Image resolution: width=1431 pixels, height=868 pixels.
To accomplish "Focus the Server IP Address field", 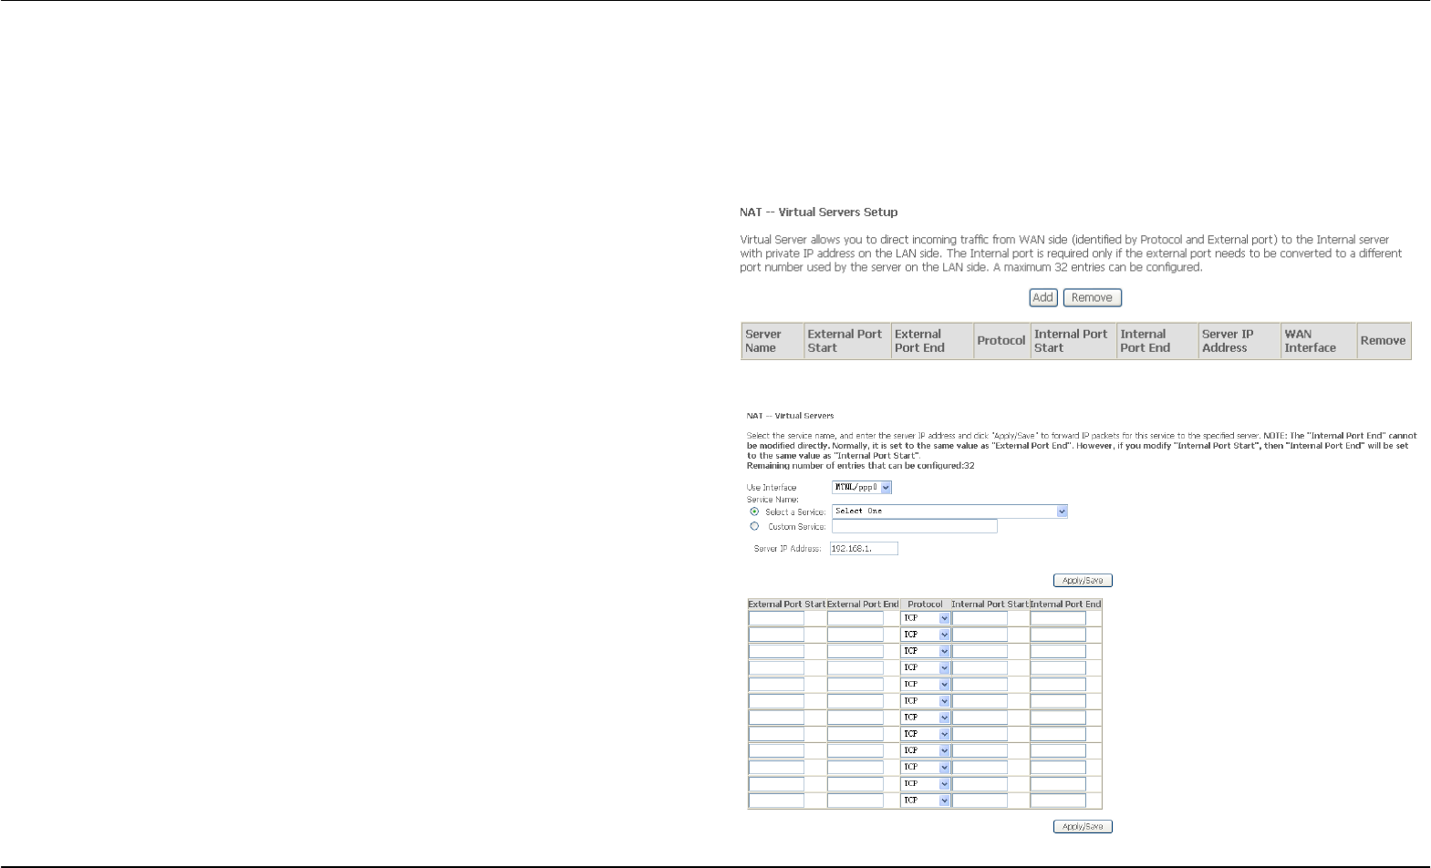I will tap(864, 549).
